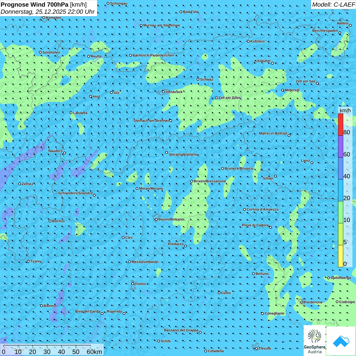This screenshot has width=356, height=356.
Task: Select the blue 40–60 legend swatch
Action: (340, 168)
